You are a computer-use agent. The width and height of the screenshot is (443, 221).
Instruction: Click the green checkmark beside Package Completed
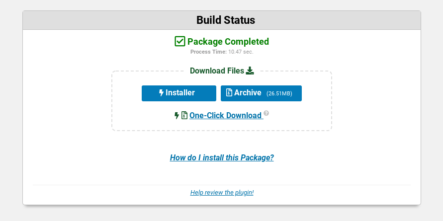[x=180, y=42]
